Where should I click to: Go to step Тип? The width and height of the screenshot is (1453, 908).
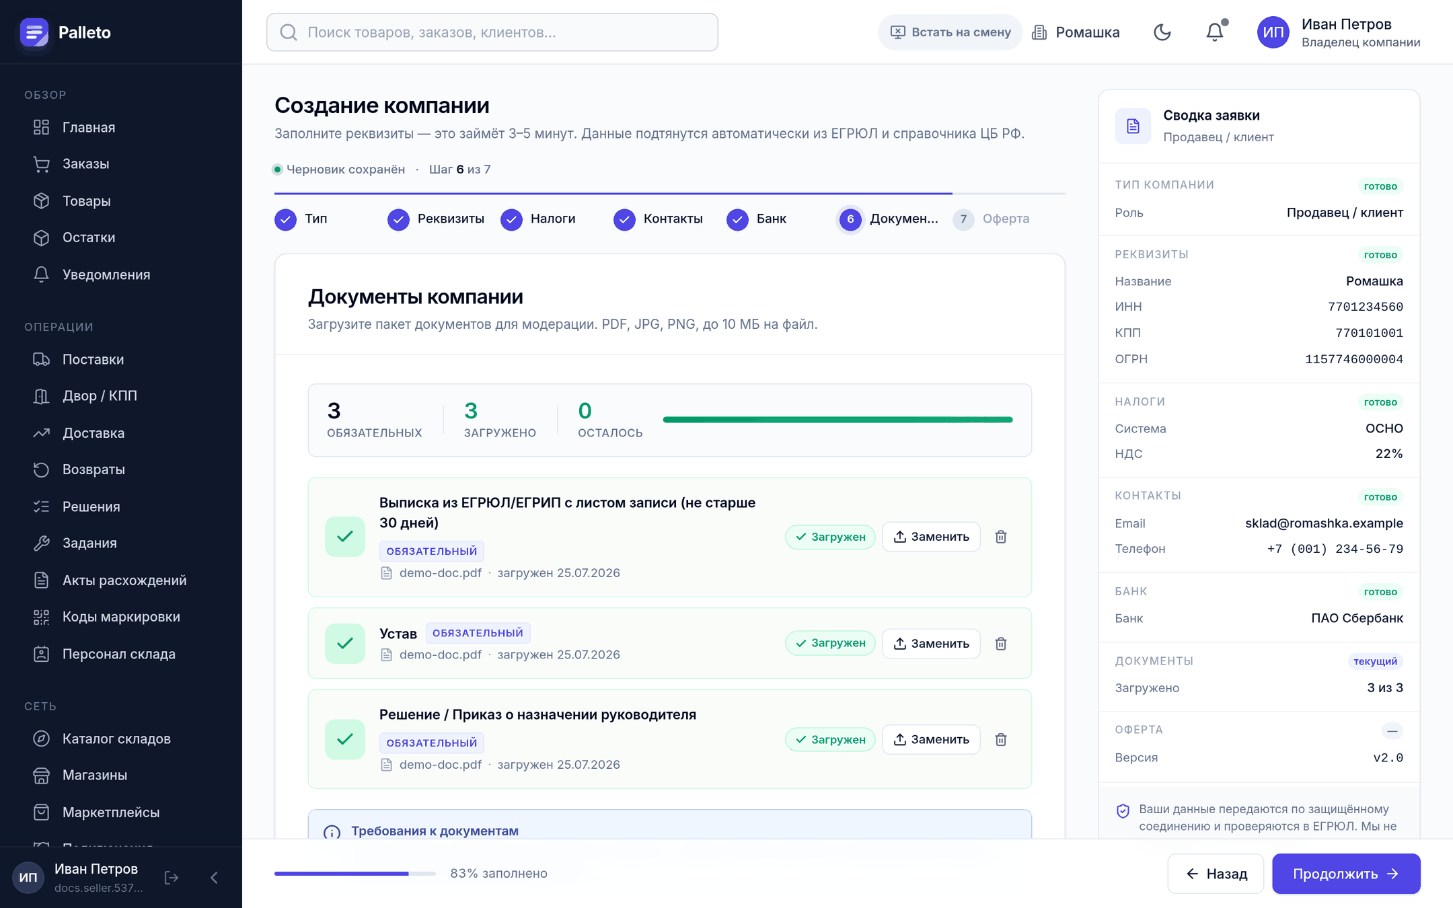point(301,219)
